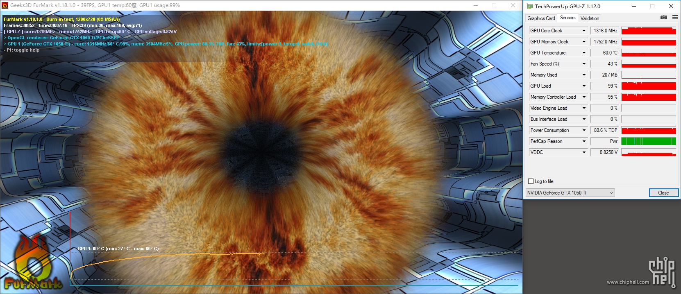This screenshot has height=294, width=681.
Task: Click the GPU Memory Clock history graph
Action: click(x=649, y=42)
